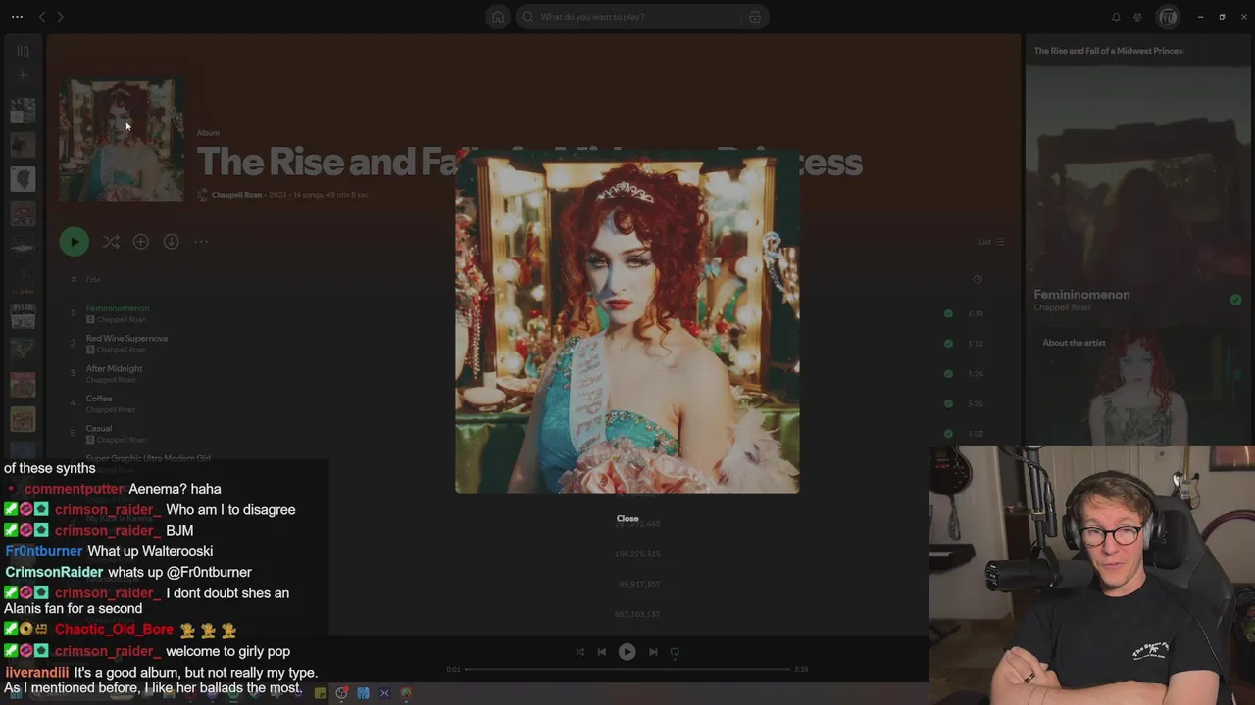1255x705 pixels.
Task: Open the second library album thumbnail in sidebar
Action: point(23,145)
